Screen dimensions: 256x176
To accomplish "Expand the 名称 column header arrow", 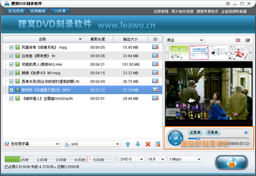I will pyautogui.click(x=80, y=39).
